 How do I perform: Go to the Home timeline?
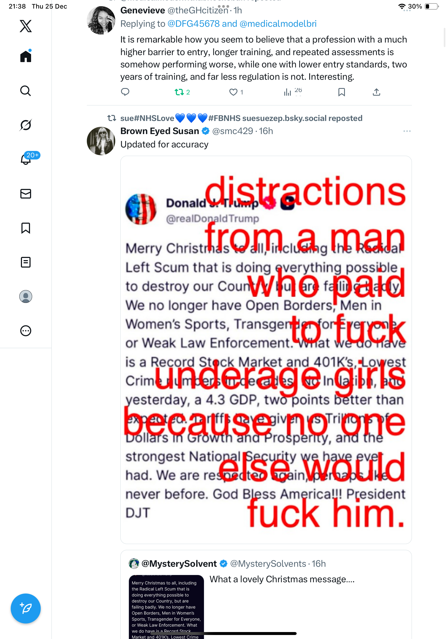click(x=26, y=56)
